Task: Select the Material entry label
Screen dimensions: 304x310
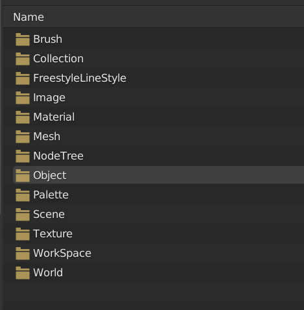Action: (x=54, y=117)
